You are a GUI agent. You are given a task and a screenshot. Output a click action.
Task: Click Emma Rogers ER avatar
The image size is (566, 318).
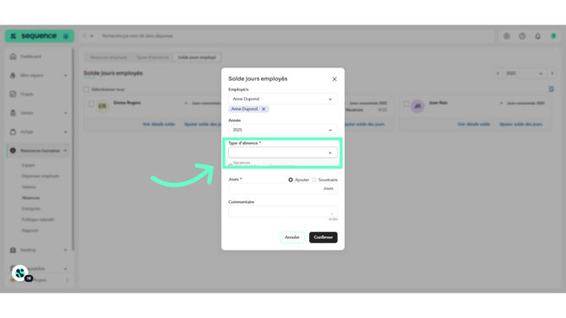[102, 106]
